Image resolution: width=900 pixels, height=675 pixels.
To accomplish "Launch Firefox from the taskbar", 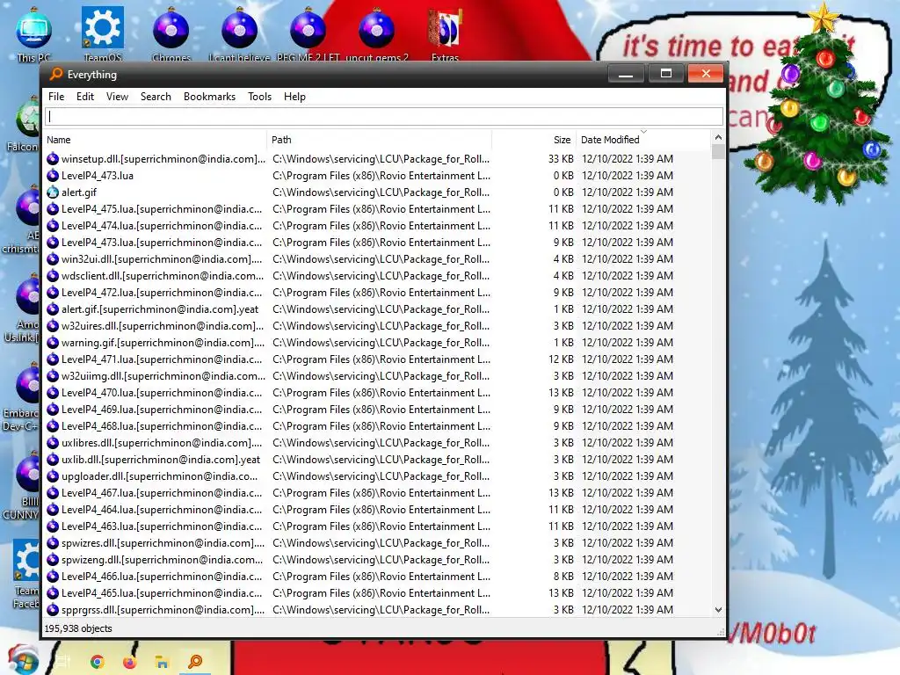I will [130, 662].
